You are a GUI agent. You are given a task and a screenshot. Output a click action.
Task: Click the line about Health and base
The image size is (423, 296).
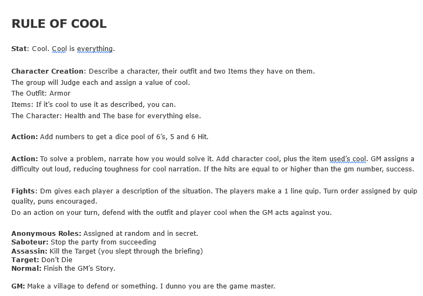click(x=106, y=115)
